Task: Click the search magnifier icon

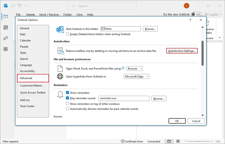Action: coord(74,6)
